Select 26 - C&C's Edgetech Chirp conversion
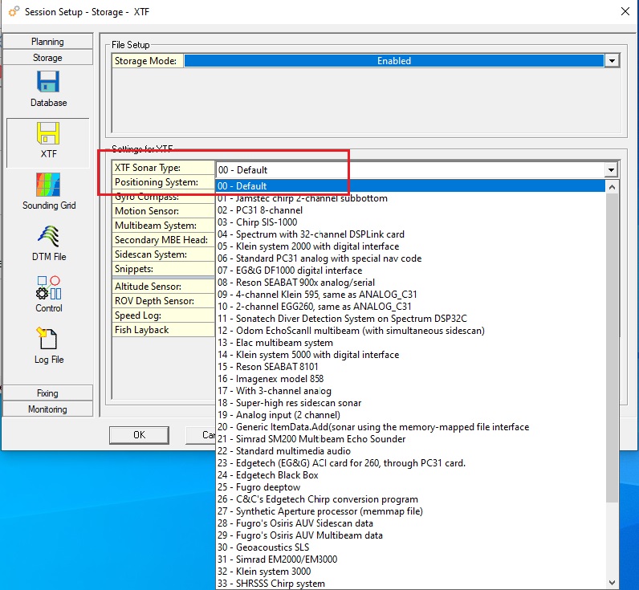Image resolution: width=639 pixels, height=590 pixels. [x=410, y=499]
